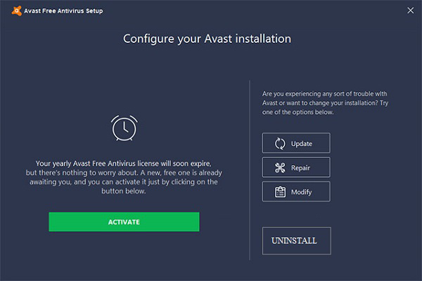Click the "Configure your Avast installation" heading
The image size is (422, 281).
tap(207, 38)
